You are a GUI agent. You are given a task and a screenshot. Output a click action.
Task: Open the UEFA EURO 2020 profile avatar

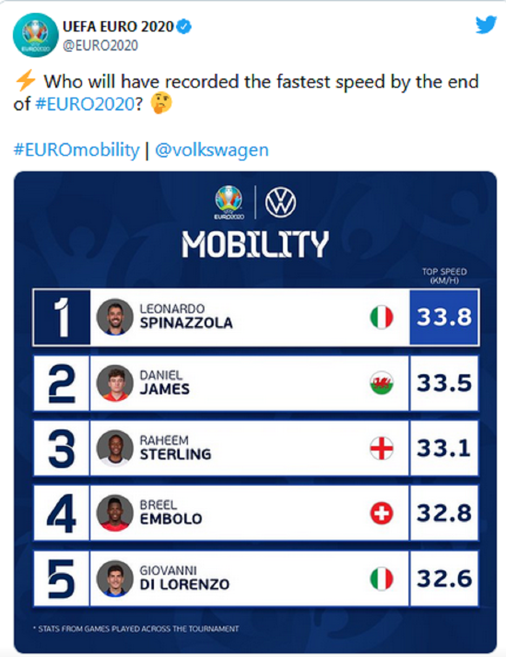[x=35, y=35]
